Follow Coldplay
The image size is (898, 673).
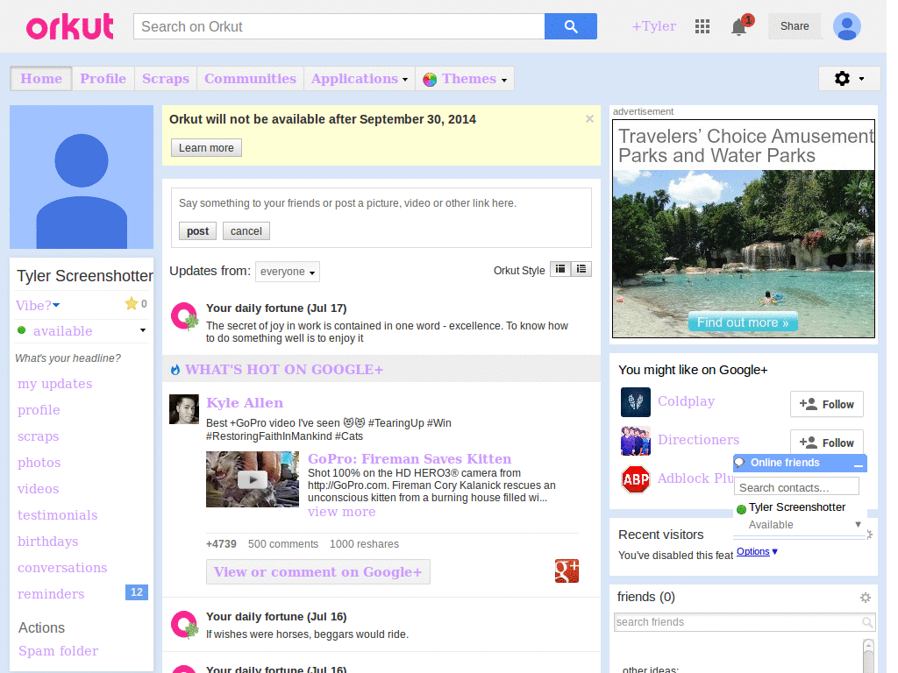click(826, 404)
